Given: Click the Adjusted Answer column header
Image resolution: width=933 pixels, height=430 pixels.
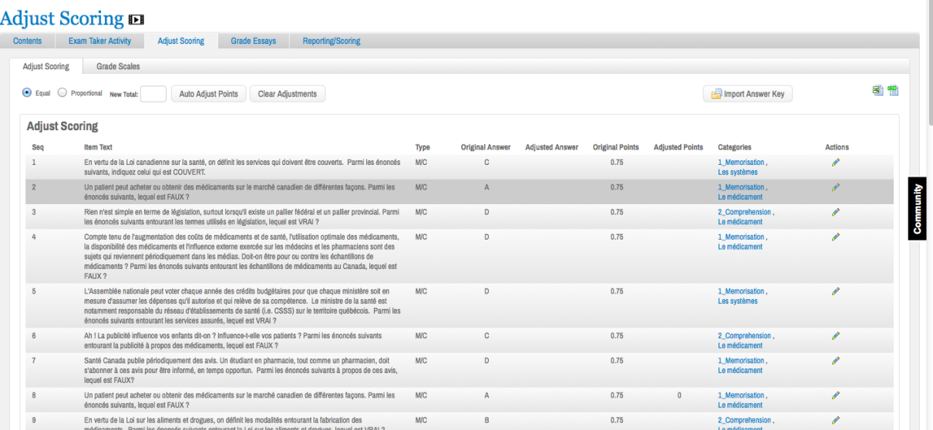Looking at the screenshot, I should 551,147.
